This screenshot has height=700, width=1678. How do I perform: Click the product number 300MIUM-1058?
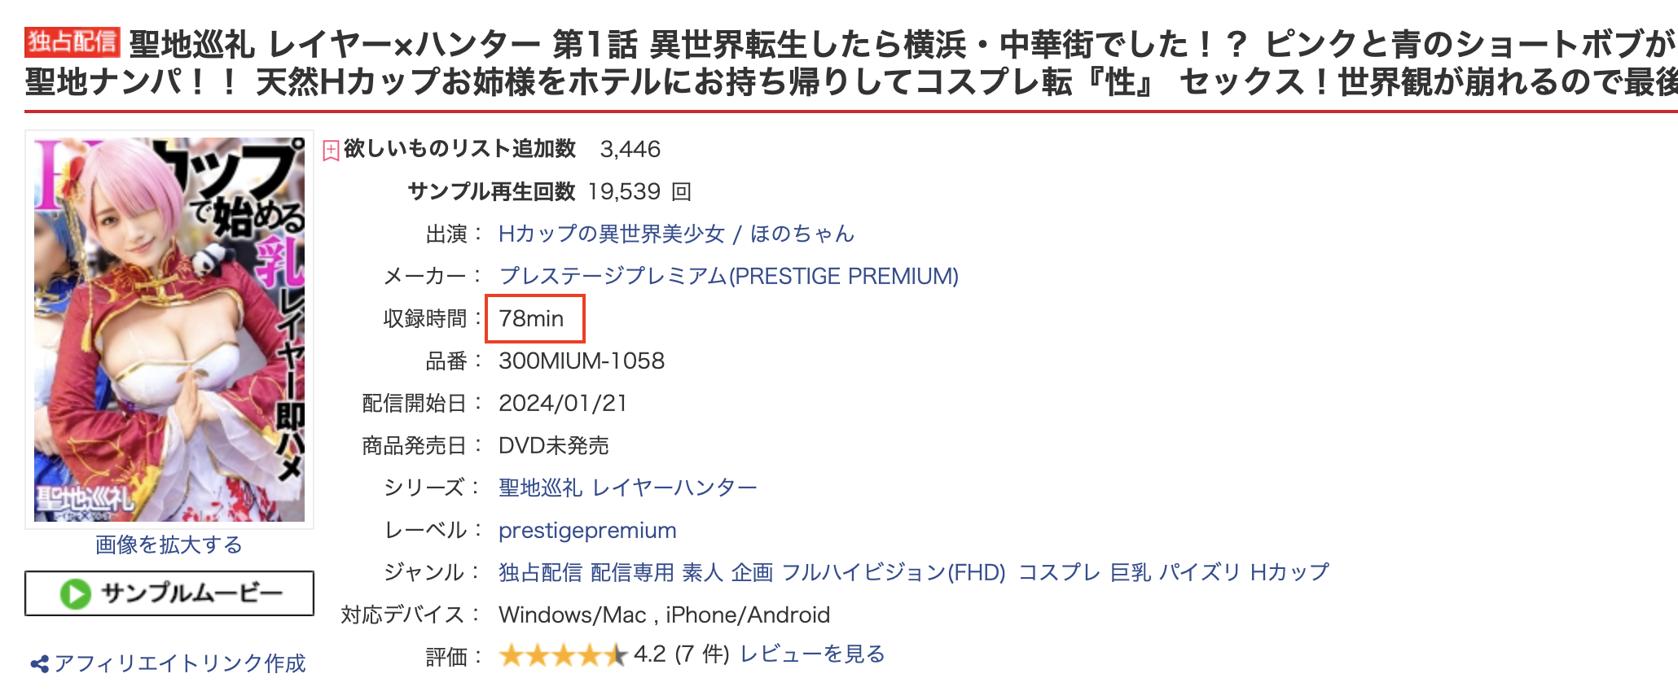coord(582,361)
